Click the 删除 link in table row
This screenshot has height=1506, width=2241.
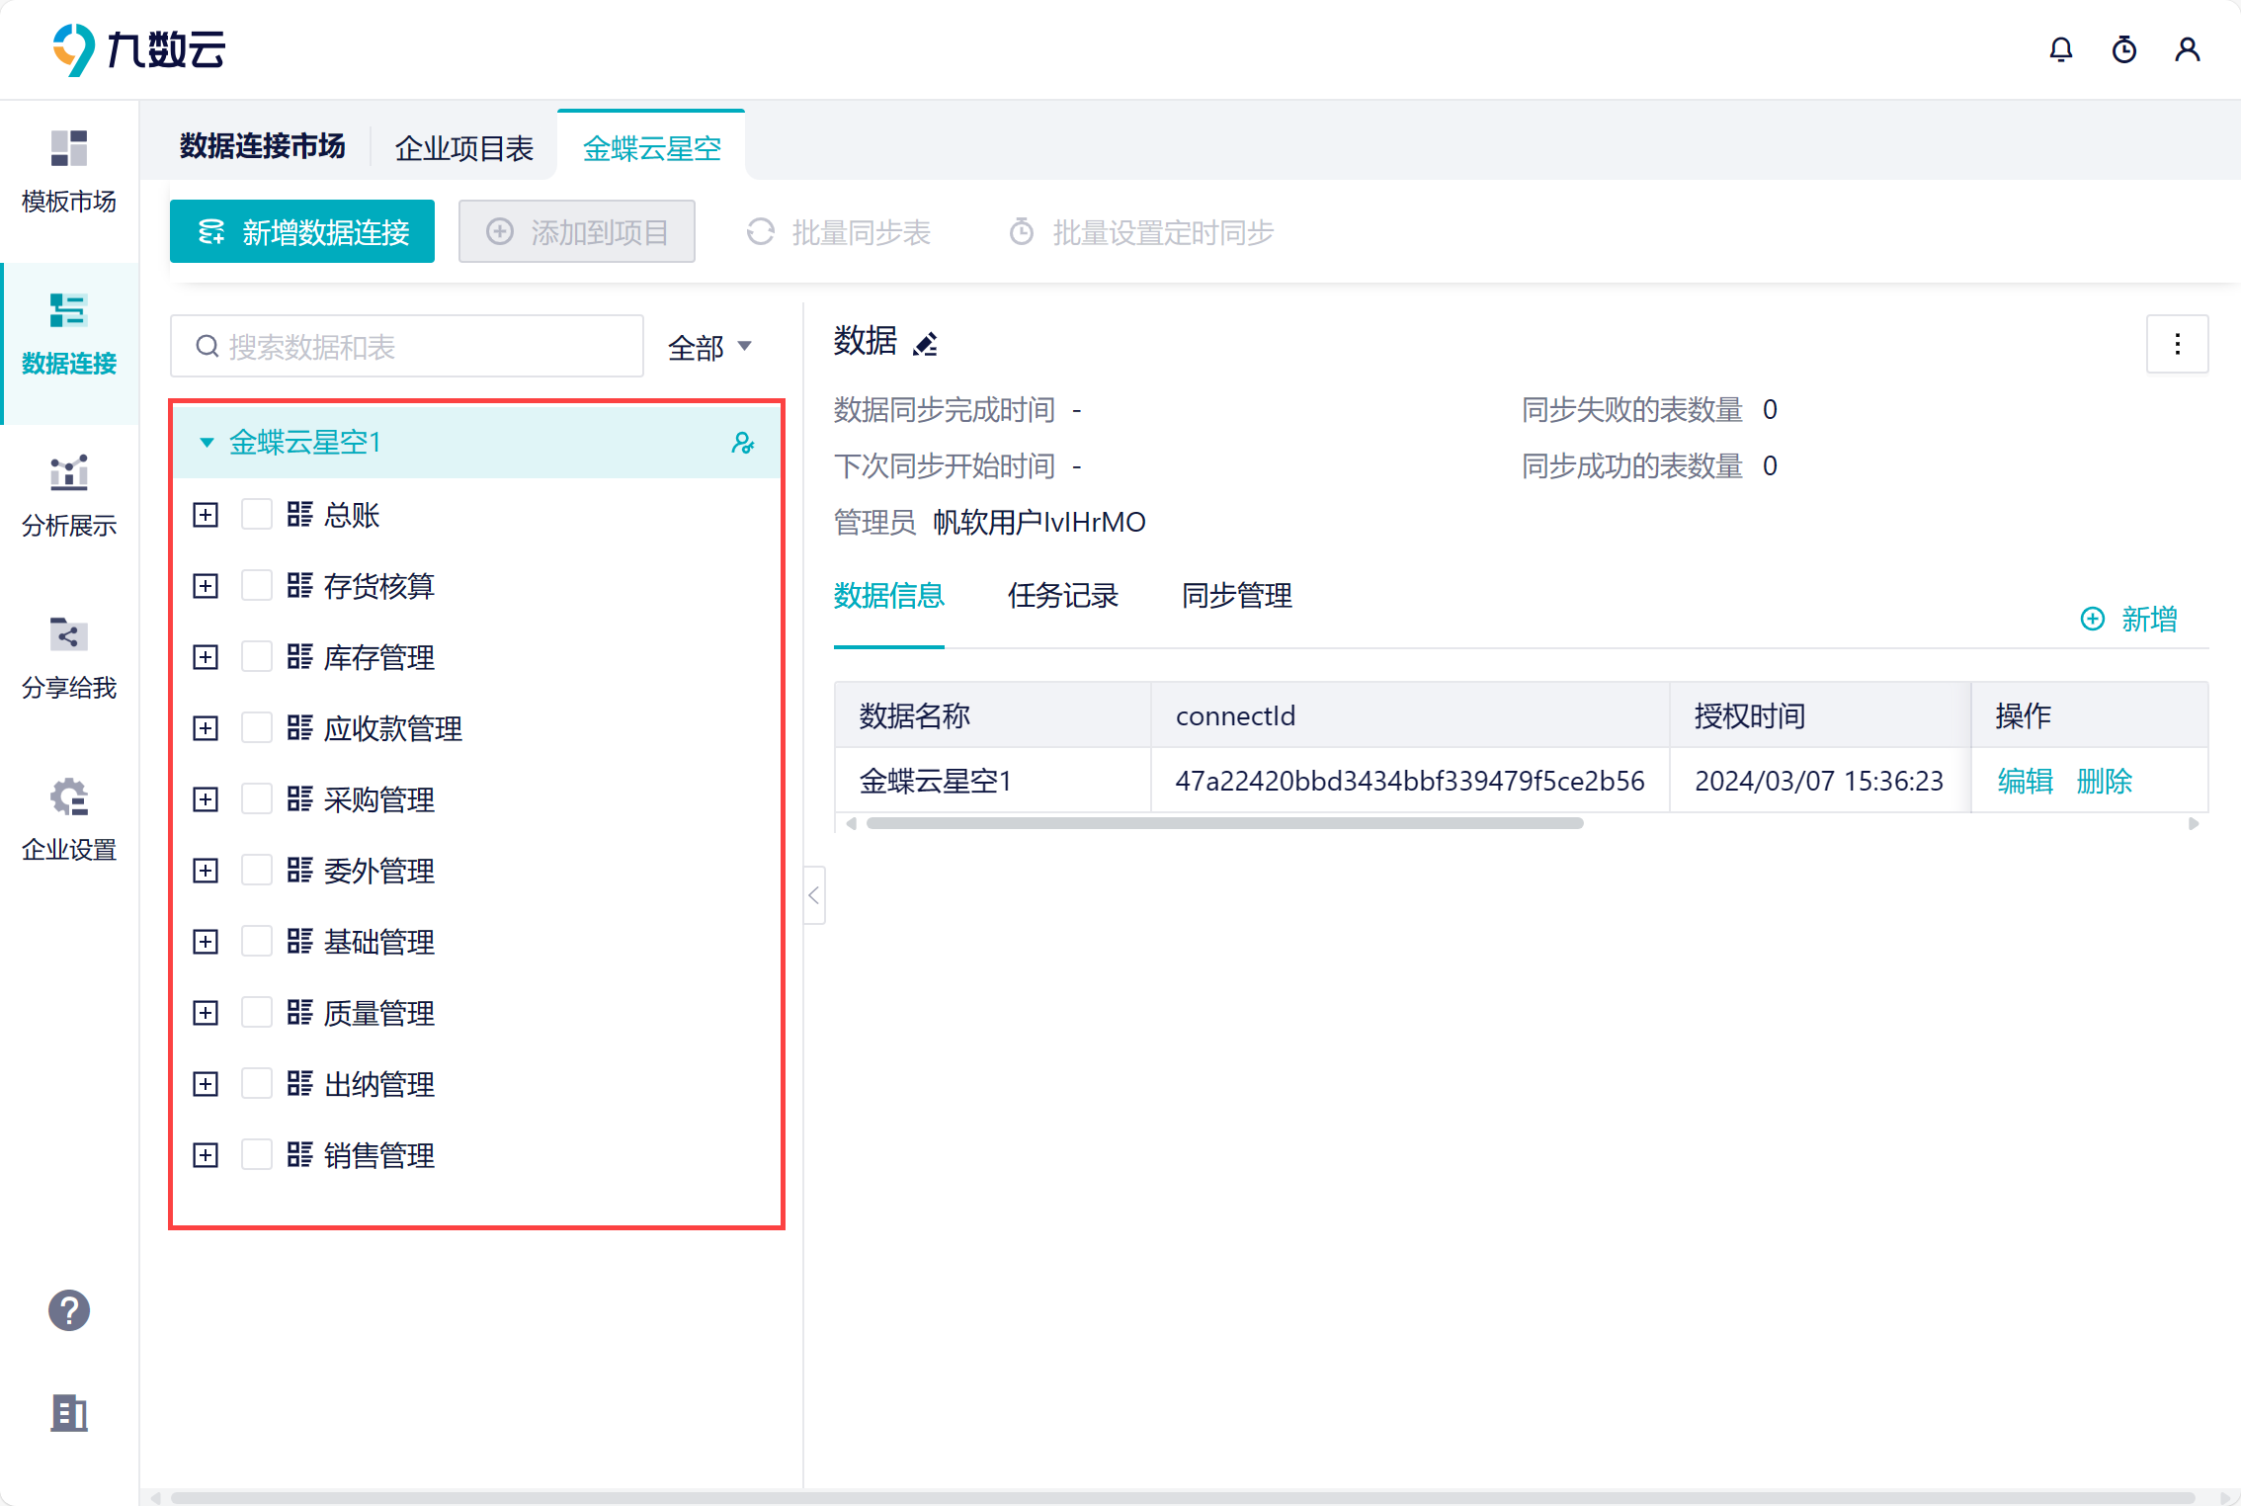(x=2105, y=781)
